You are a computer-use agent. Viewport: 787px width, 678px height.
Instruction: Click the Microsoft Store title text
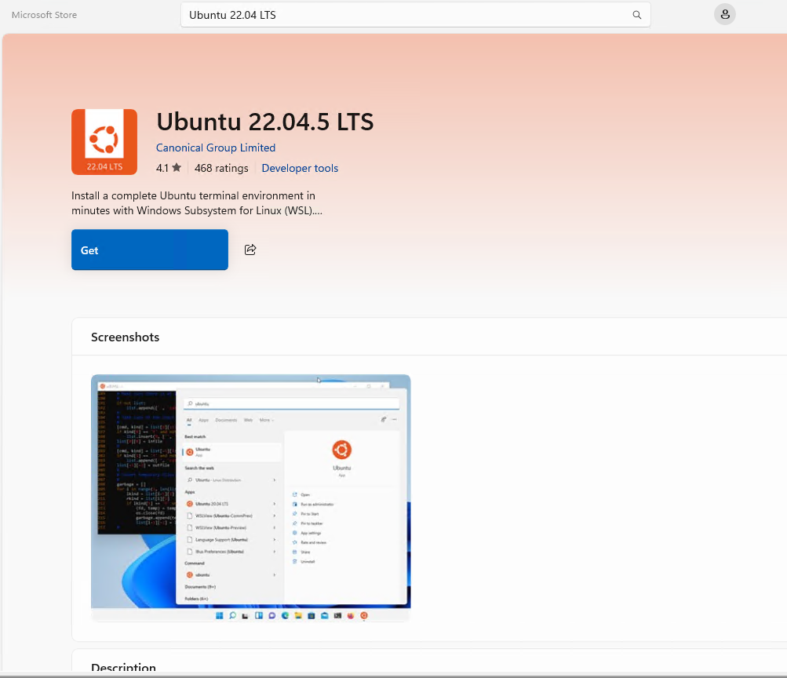tap(44, 15)
